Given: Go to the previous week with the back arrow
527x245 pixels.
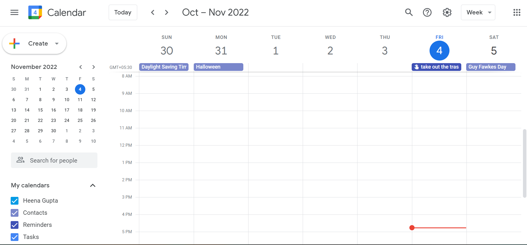Looking at the screenshot, I should click(153, 12).
